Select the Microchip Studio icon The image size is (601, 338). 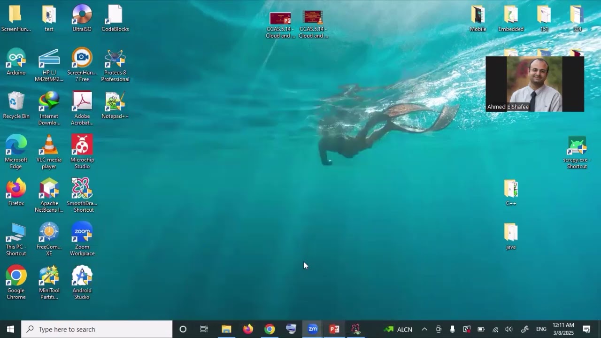click(x=82, y=152)
